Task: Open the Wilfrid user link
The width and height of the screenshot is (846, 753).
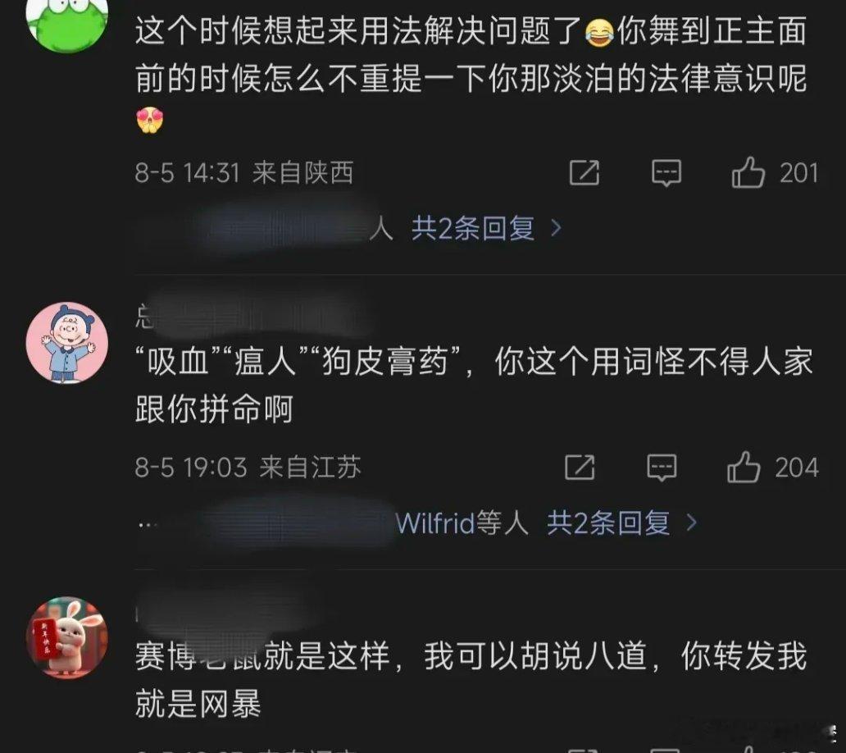Action: (x=434, y=523)
